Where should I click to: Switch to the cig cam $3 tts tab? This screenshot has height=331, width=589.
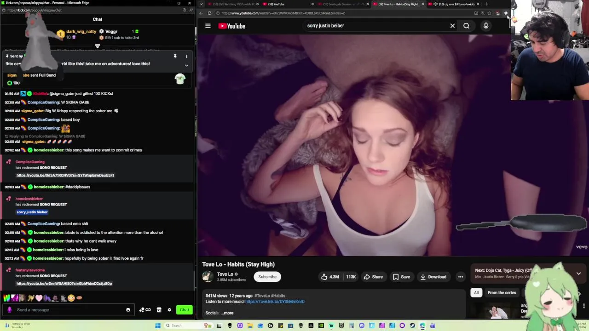[454, 4]
